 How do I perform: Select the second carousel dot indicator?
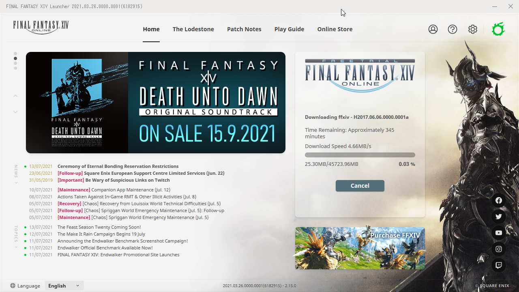point(15,58)
